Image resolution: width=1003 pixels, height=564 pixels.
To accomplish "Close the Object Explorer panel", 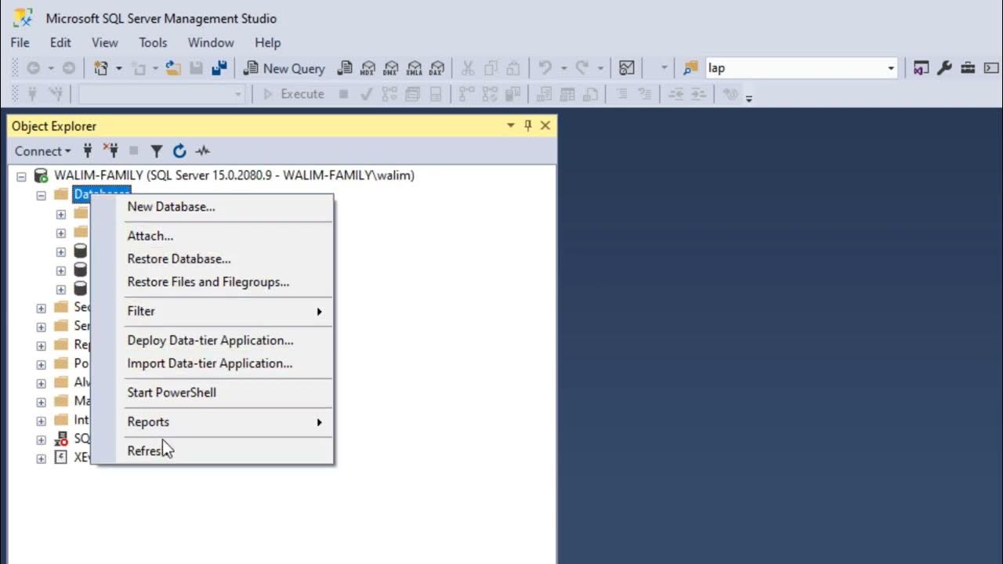I will click(x=545, y=125).
